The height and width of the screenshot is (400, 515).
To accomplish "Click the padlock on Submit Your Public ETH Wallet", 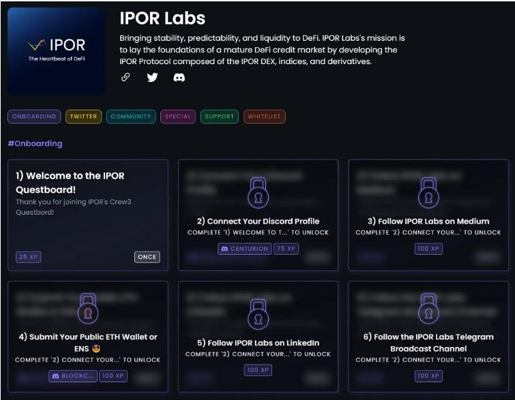I will [87, 309].
